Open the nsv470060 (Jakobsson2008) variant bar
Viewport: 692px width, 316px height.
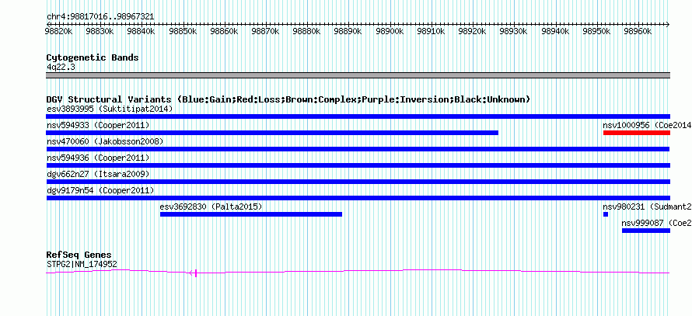(x=358, y=149)
